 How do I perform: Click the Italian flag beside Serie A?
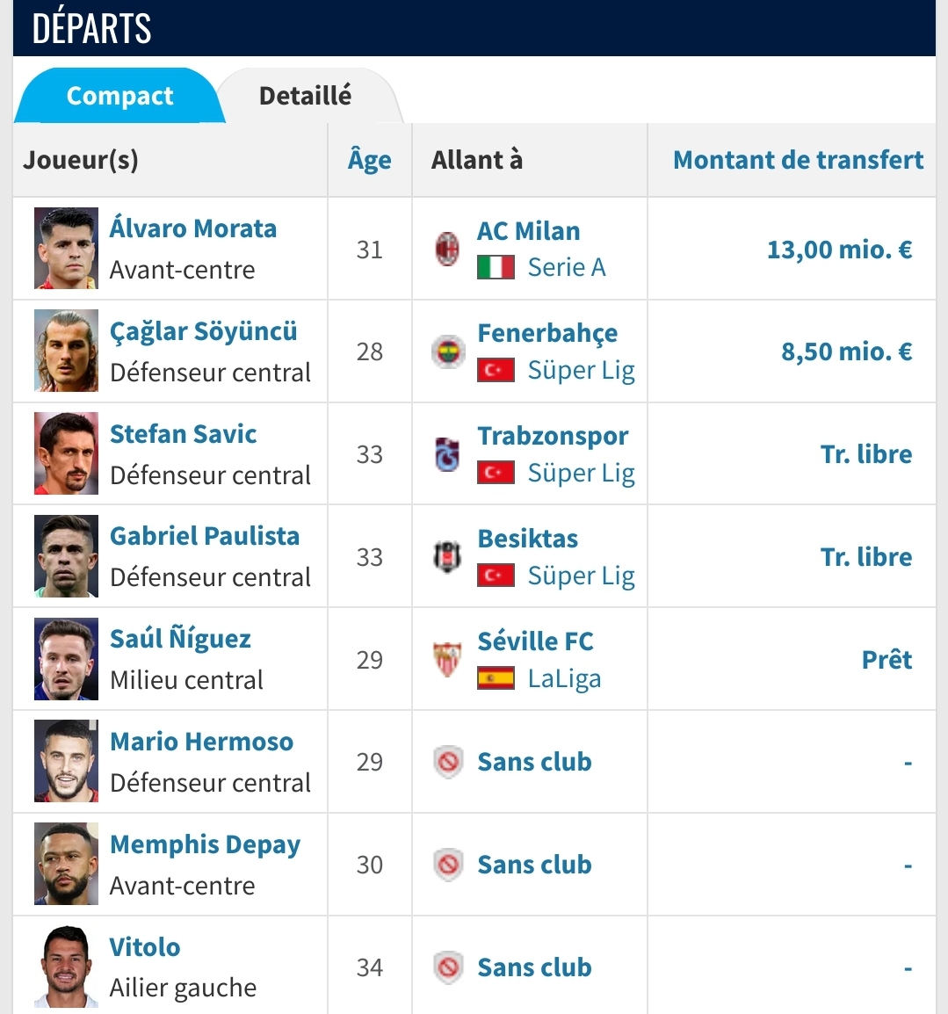tap(496, 267)
